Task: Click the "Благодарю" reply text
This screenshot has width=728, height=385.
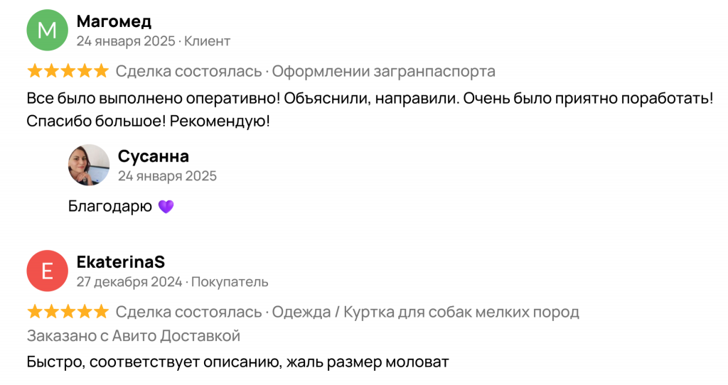Action: pyautogui.click(x=110, y=207)
